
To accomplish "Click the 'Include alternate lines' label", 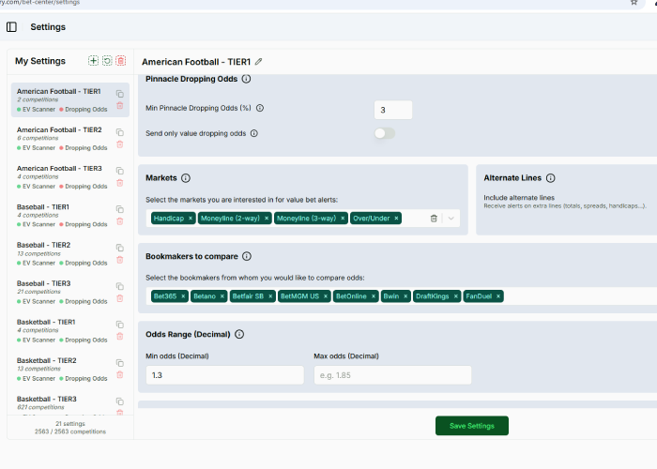I will [x=519, y=198].
